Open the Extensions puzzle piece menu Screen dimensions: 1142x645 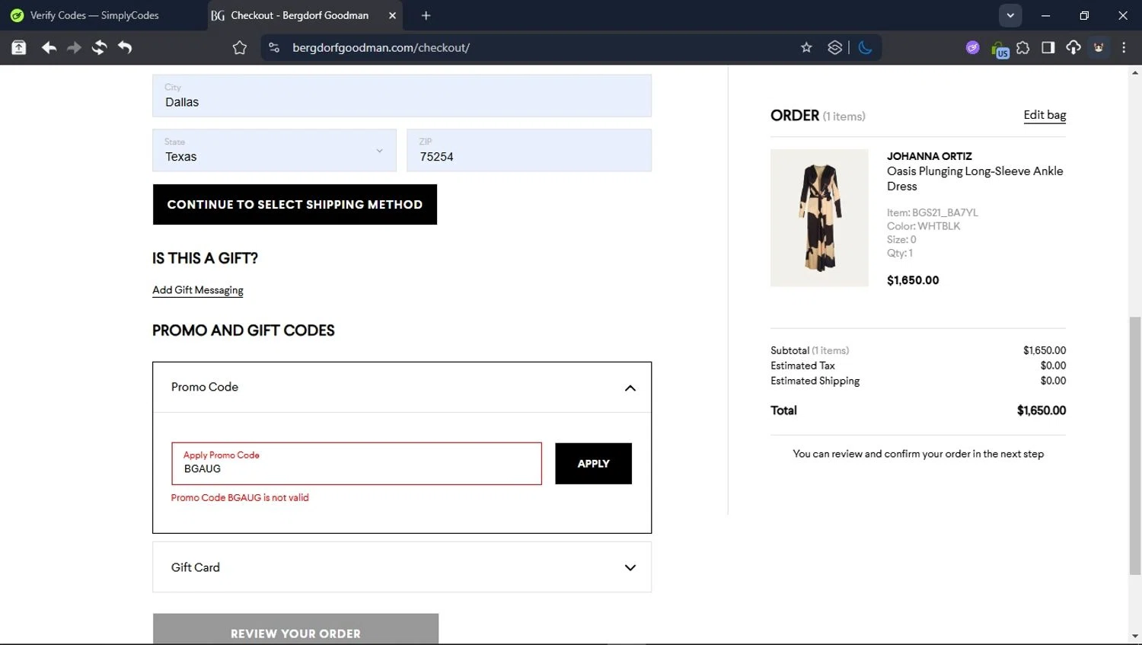pyautogui.click(x=1022, y=47)
